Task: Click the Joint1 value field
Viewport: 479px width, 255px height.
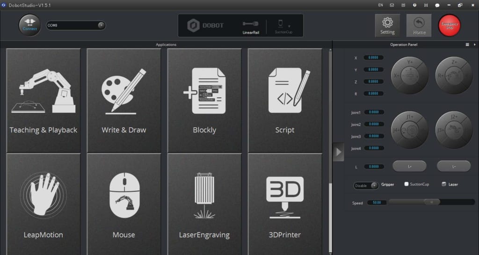Action: click(374, 112)
